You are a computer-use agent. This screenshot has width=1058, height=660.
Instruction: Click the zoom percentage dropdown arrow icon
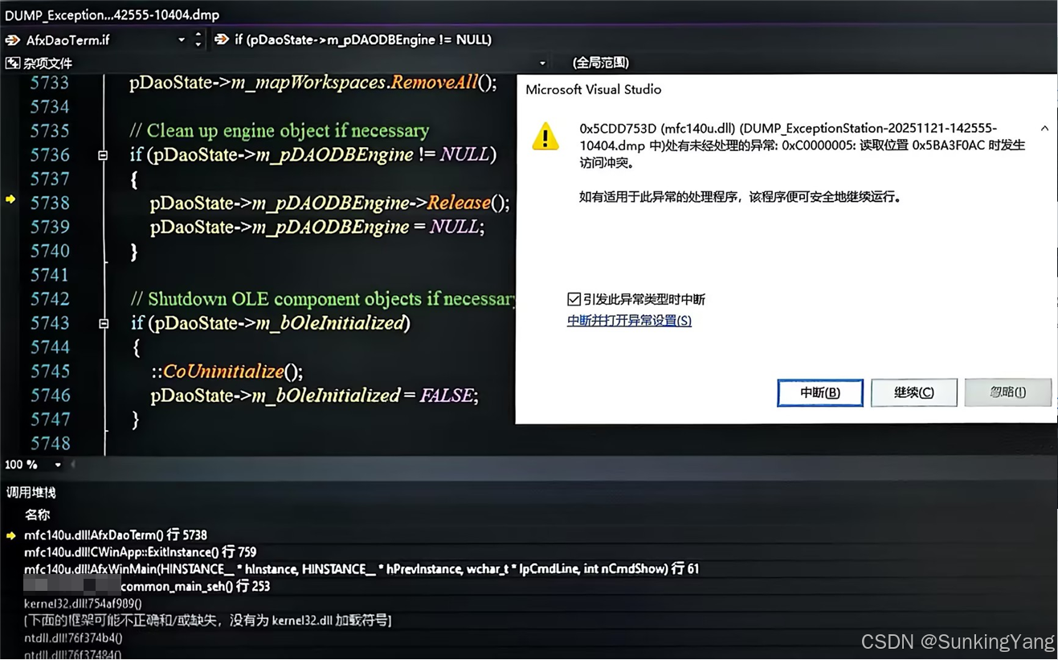(56, 464)
